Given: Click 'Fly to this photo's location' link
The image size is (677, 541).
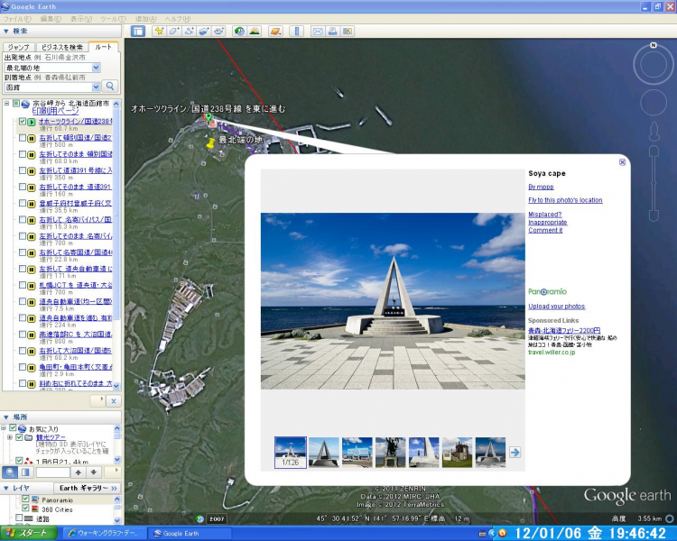Looking at the screenshot, I should tap(565, 200).
